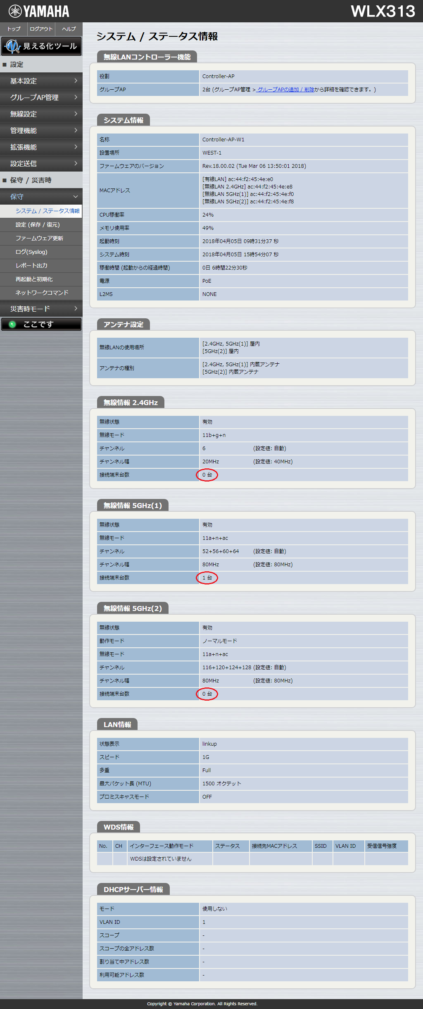423x1009 pixels.
Task: Expand the グループAP管理 section
Action: click(41, 98)
